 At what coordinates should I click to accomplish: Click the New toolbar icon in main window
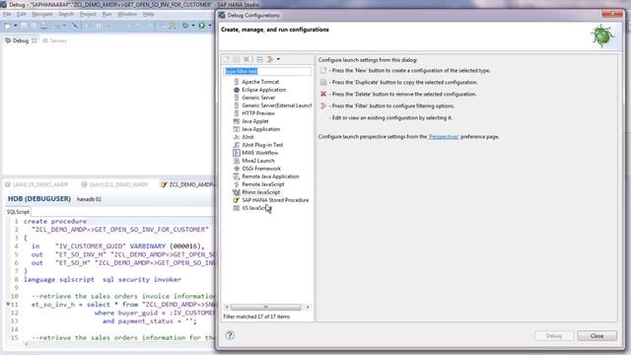pyautogui.click(x=8, y=26)
